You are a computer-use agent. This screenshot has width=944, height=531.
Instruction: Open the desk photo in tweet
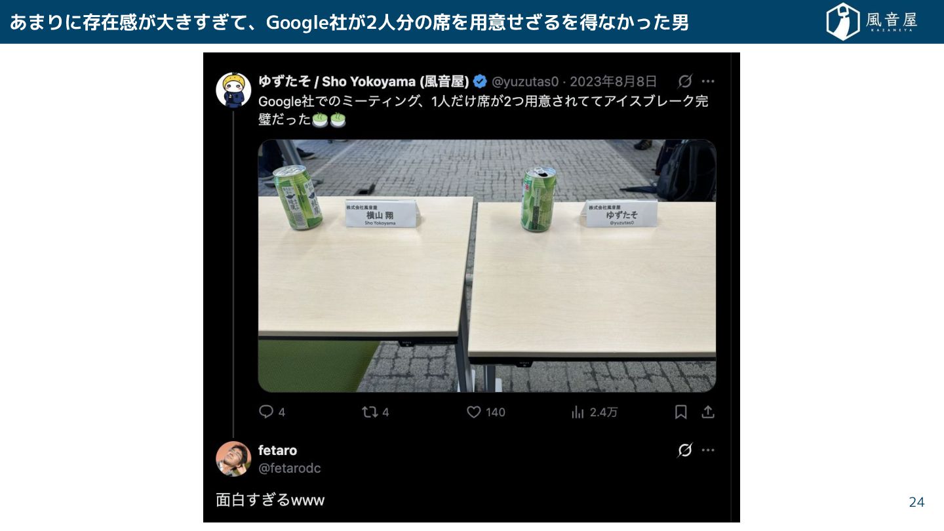487,265
